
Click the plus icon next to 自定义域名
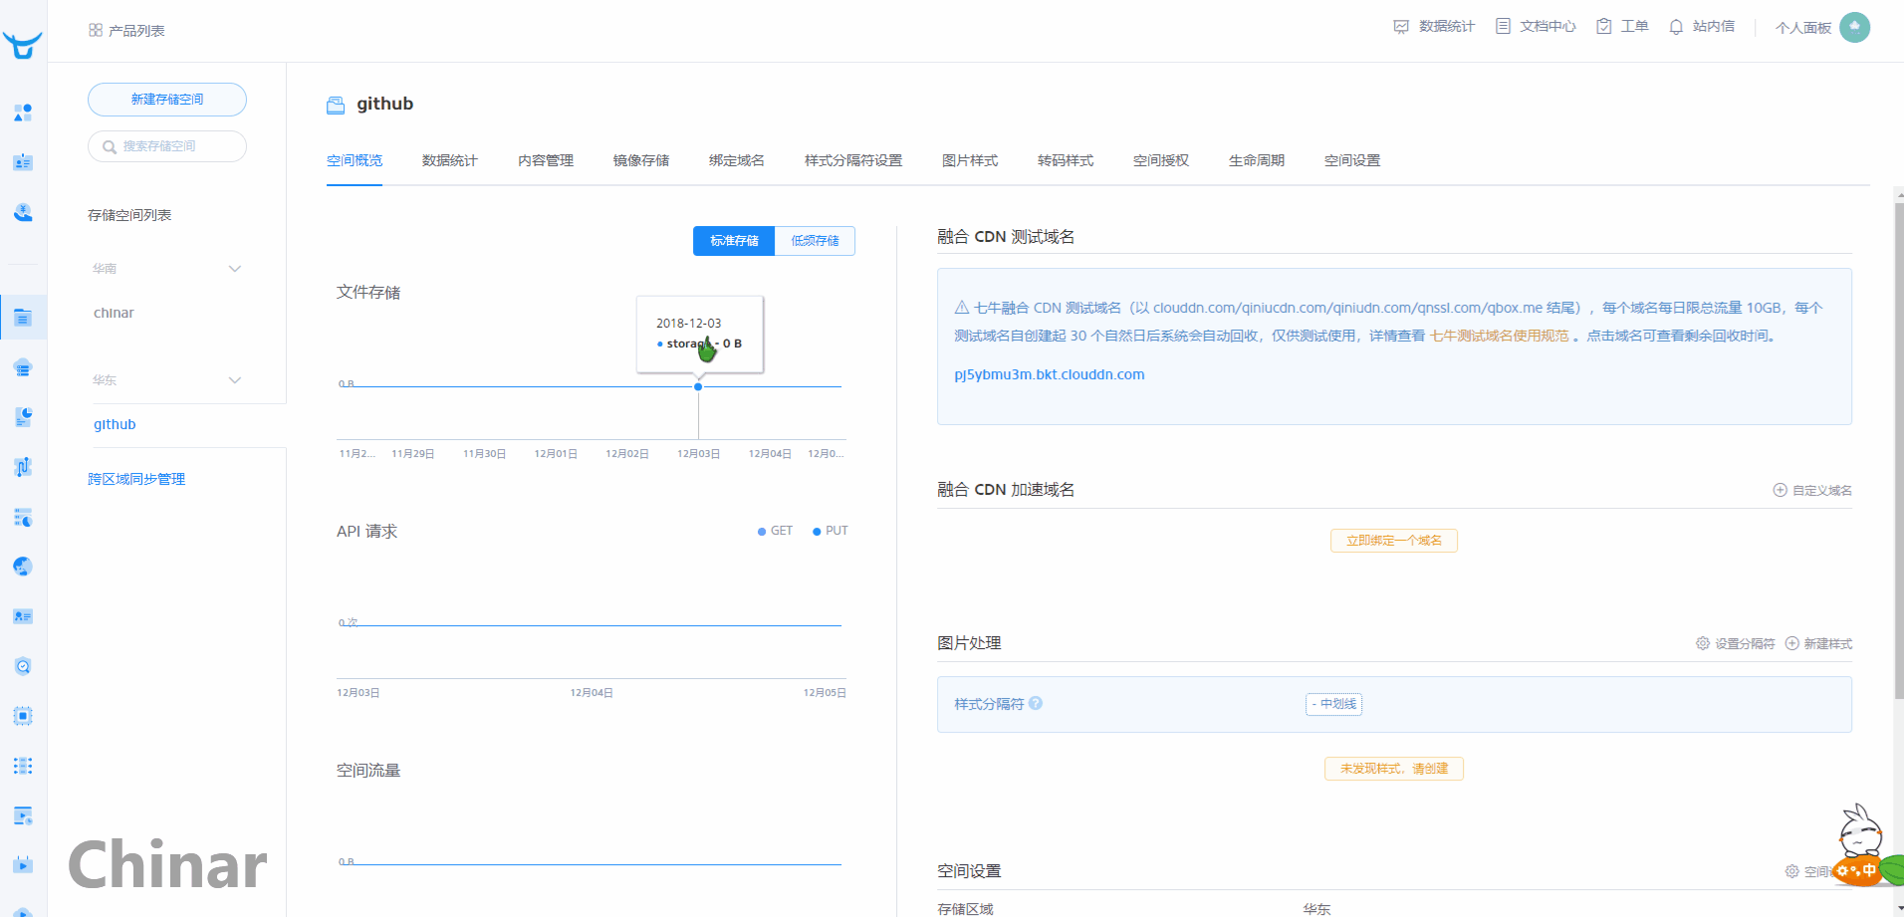[x=1781, y=490]
